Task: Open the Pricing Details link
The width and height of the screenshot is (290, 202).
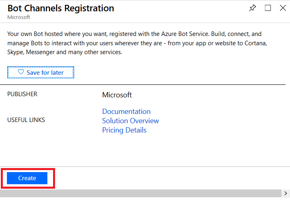Action: pyautogui.click(x=124, y=130)
